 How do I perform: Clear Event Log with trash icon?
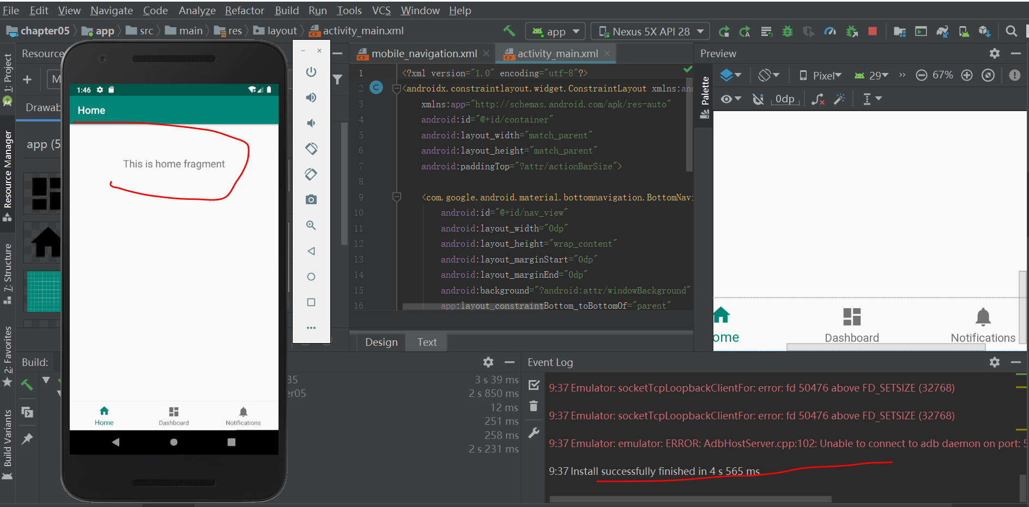coord(534,406)
